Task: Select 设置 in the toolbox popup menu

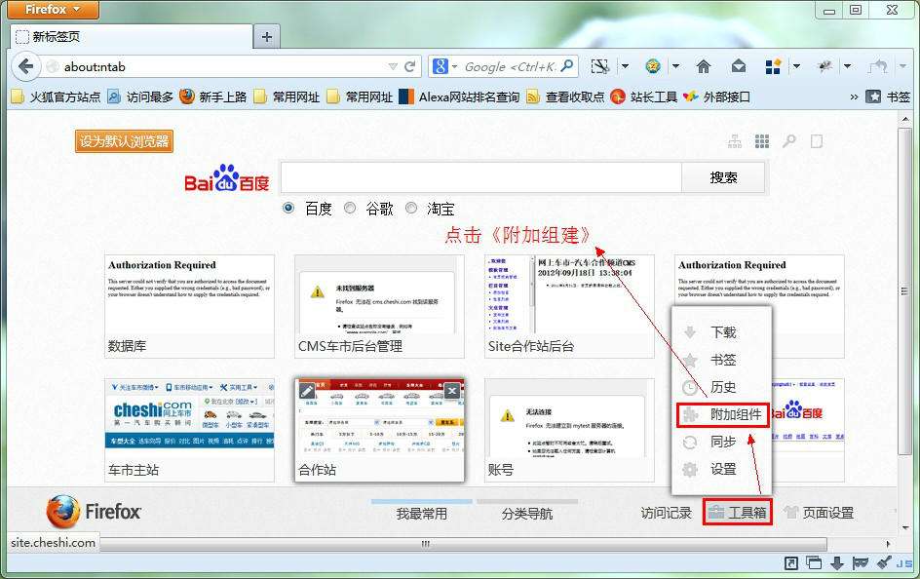Action: point(722,469)
